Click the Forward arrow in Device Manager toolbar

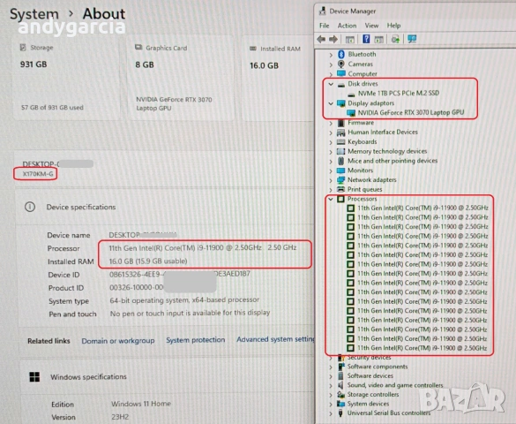(x=333, y=40)
